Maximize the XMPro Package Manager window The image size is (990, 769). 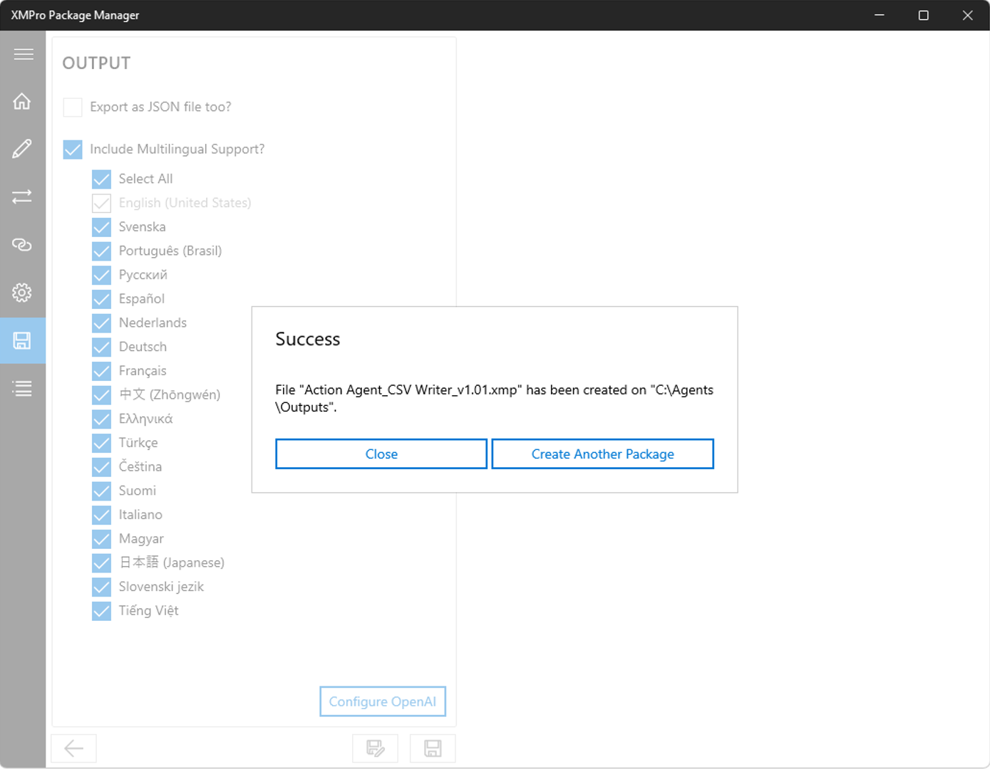[924, 16]
